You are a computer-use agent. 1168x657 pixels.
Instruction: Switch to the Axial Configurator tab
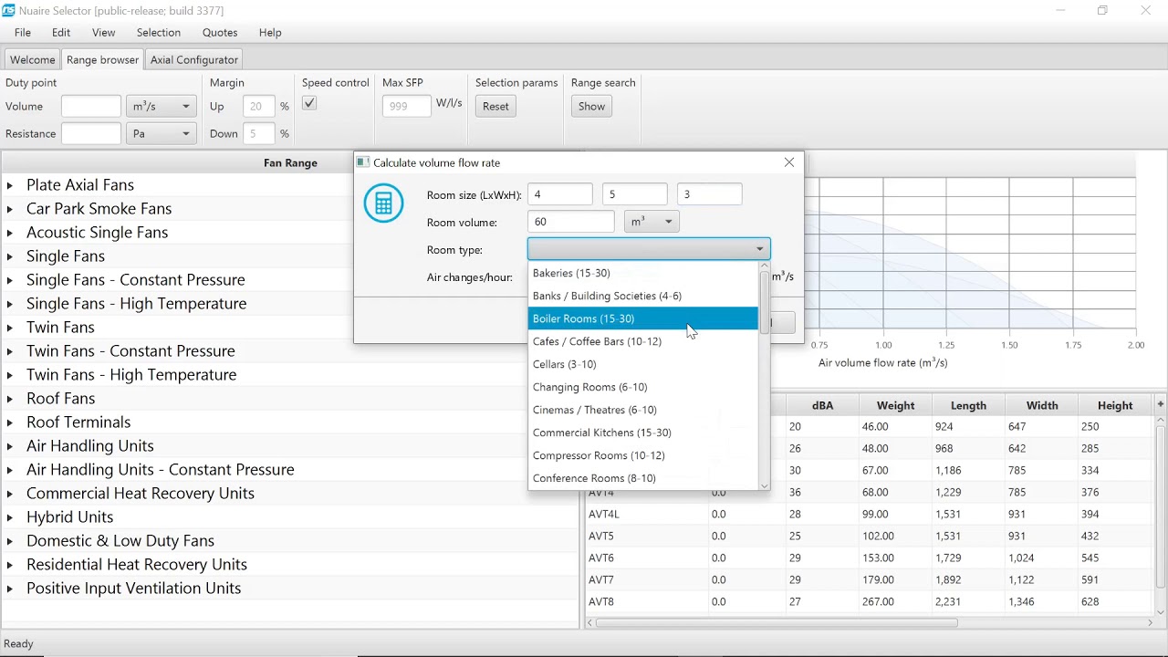point(194,59)
